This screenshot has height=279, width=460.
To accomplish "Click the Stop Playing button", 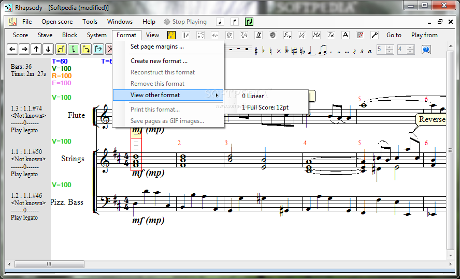I will [x=185, y=22].
